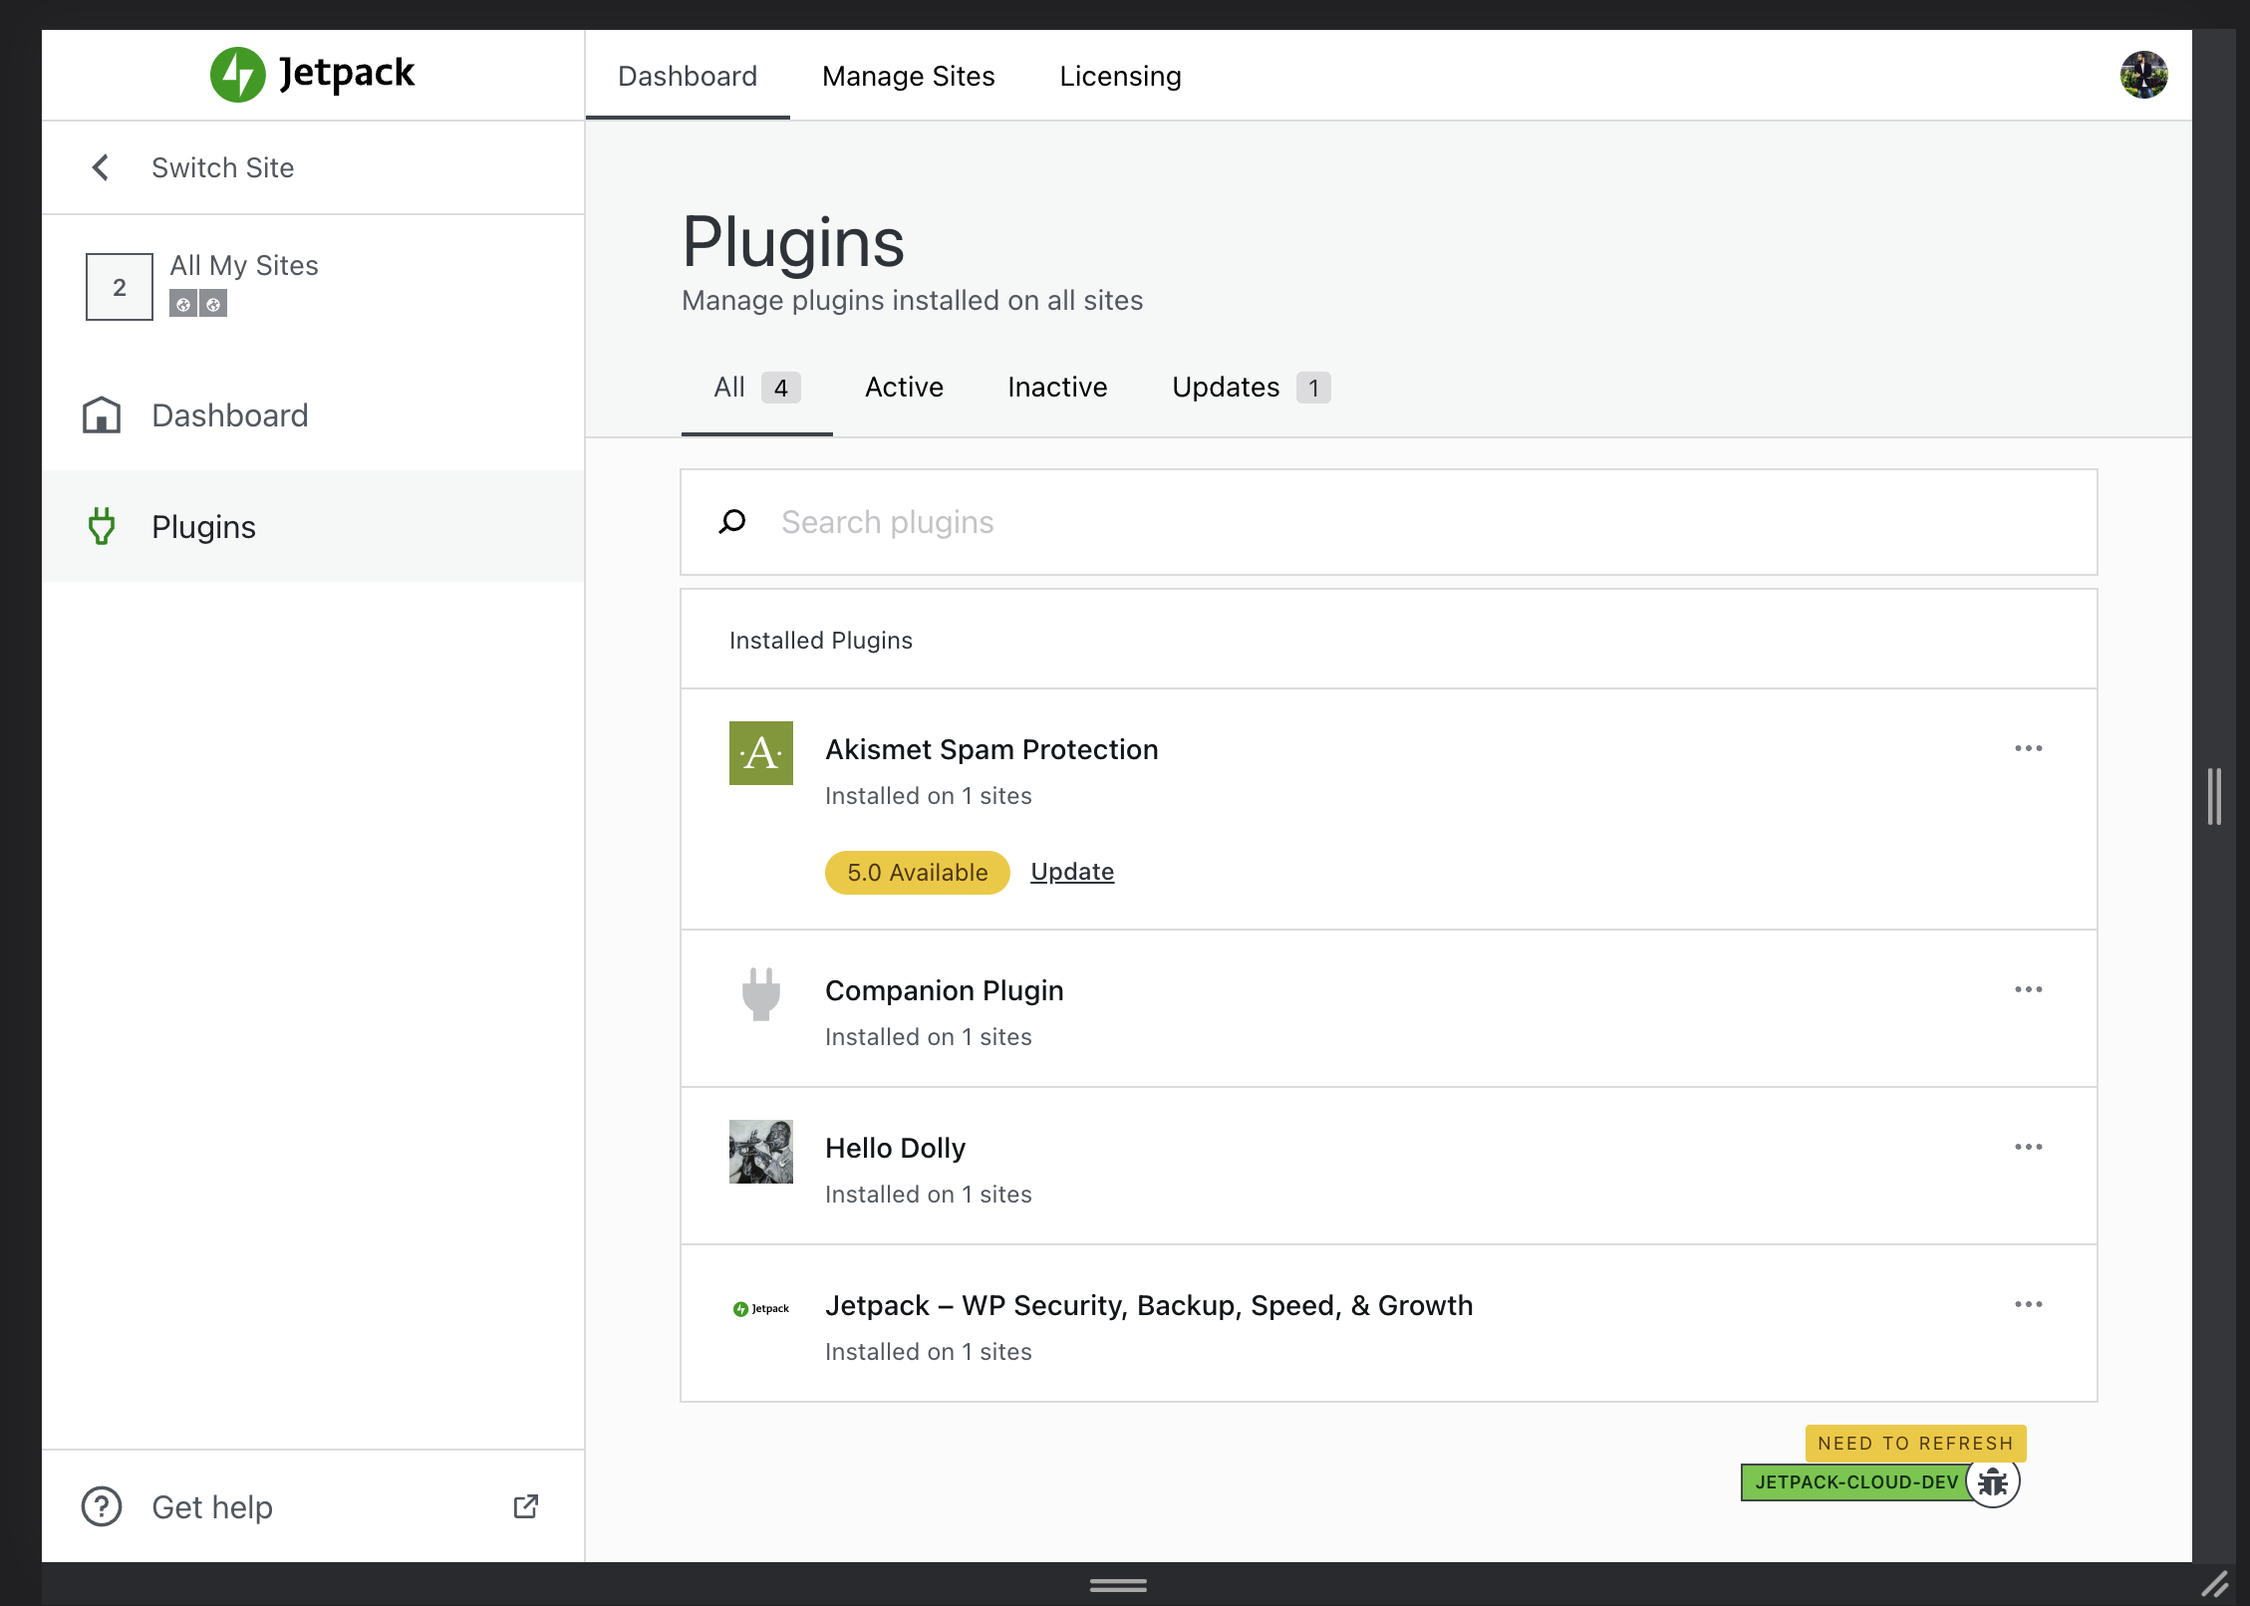2250x1606 pixels.
Task: Click the Companion Plugin plug icon
Action: coord(760,994)
